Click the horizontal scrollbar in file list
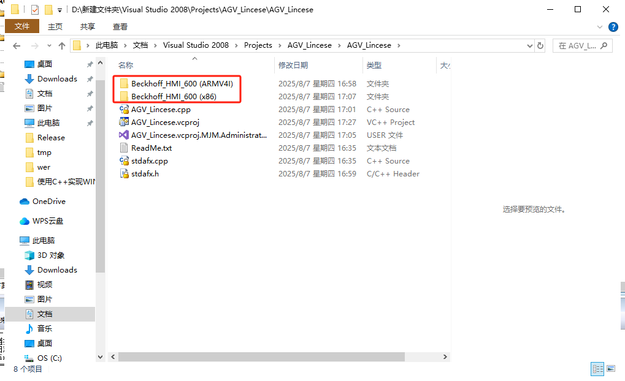 click(261, 356)
